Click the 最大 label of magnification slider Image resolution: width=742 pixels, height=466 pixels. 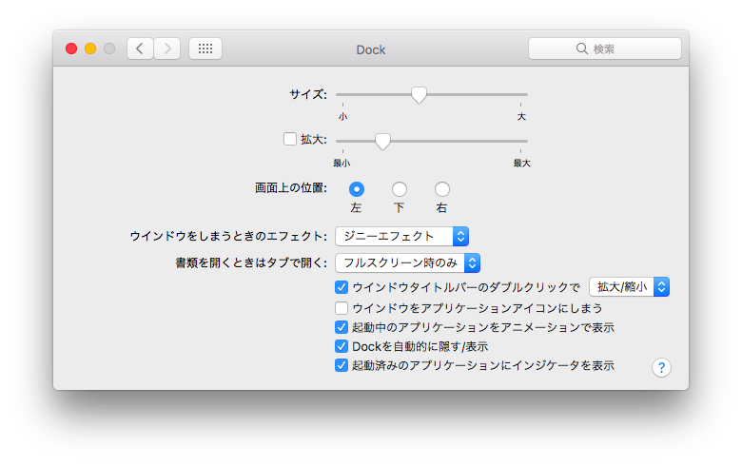[522, 164]
